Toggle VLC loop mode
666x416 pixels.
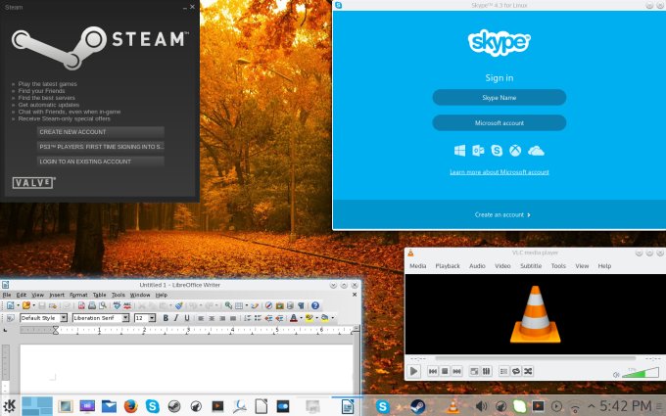click(516, 371)
